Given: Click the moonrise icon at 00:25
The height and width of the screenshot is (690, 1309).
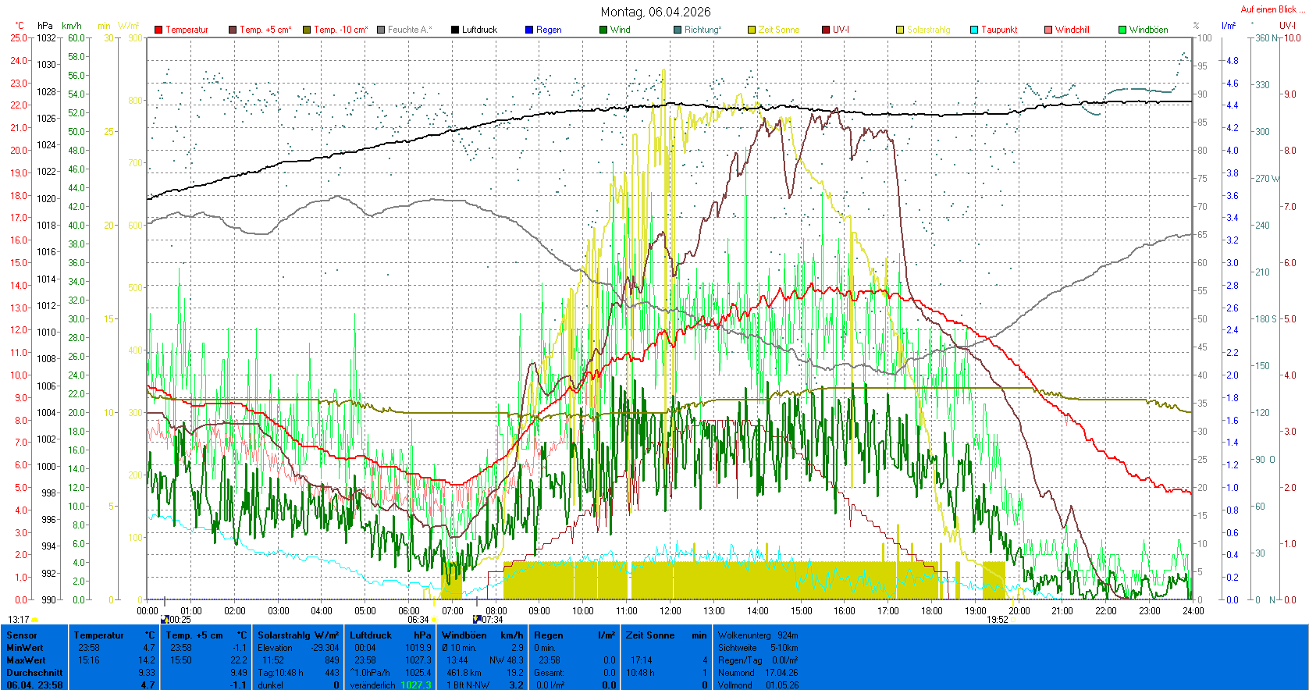Looking at the screenshot, I should [x=165, y=620].
